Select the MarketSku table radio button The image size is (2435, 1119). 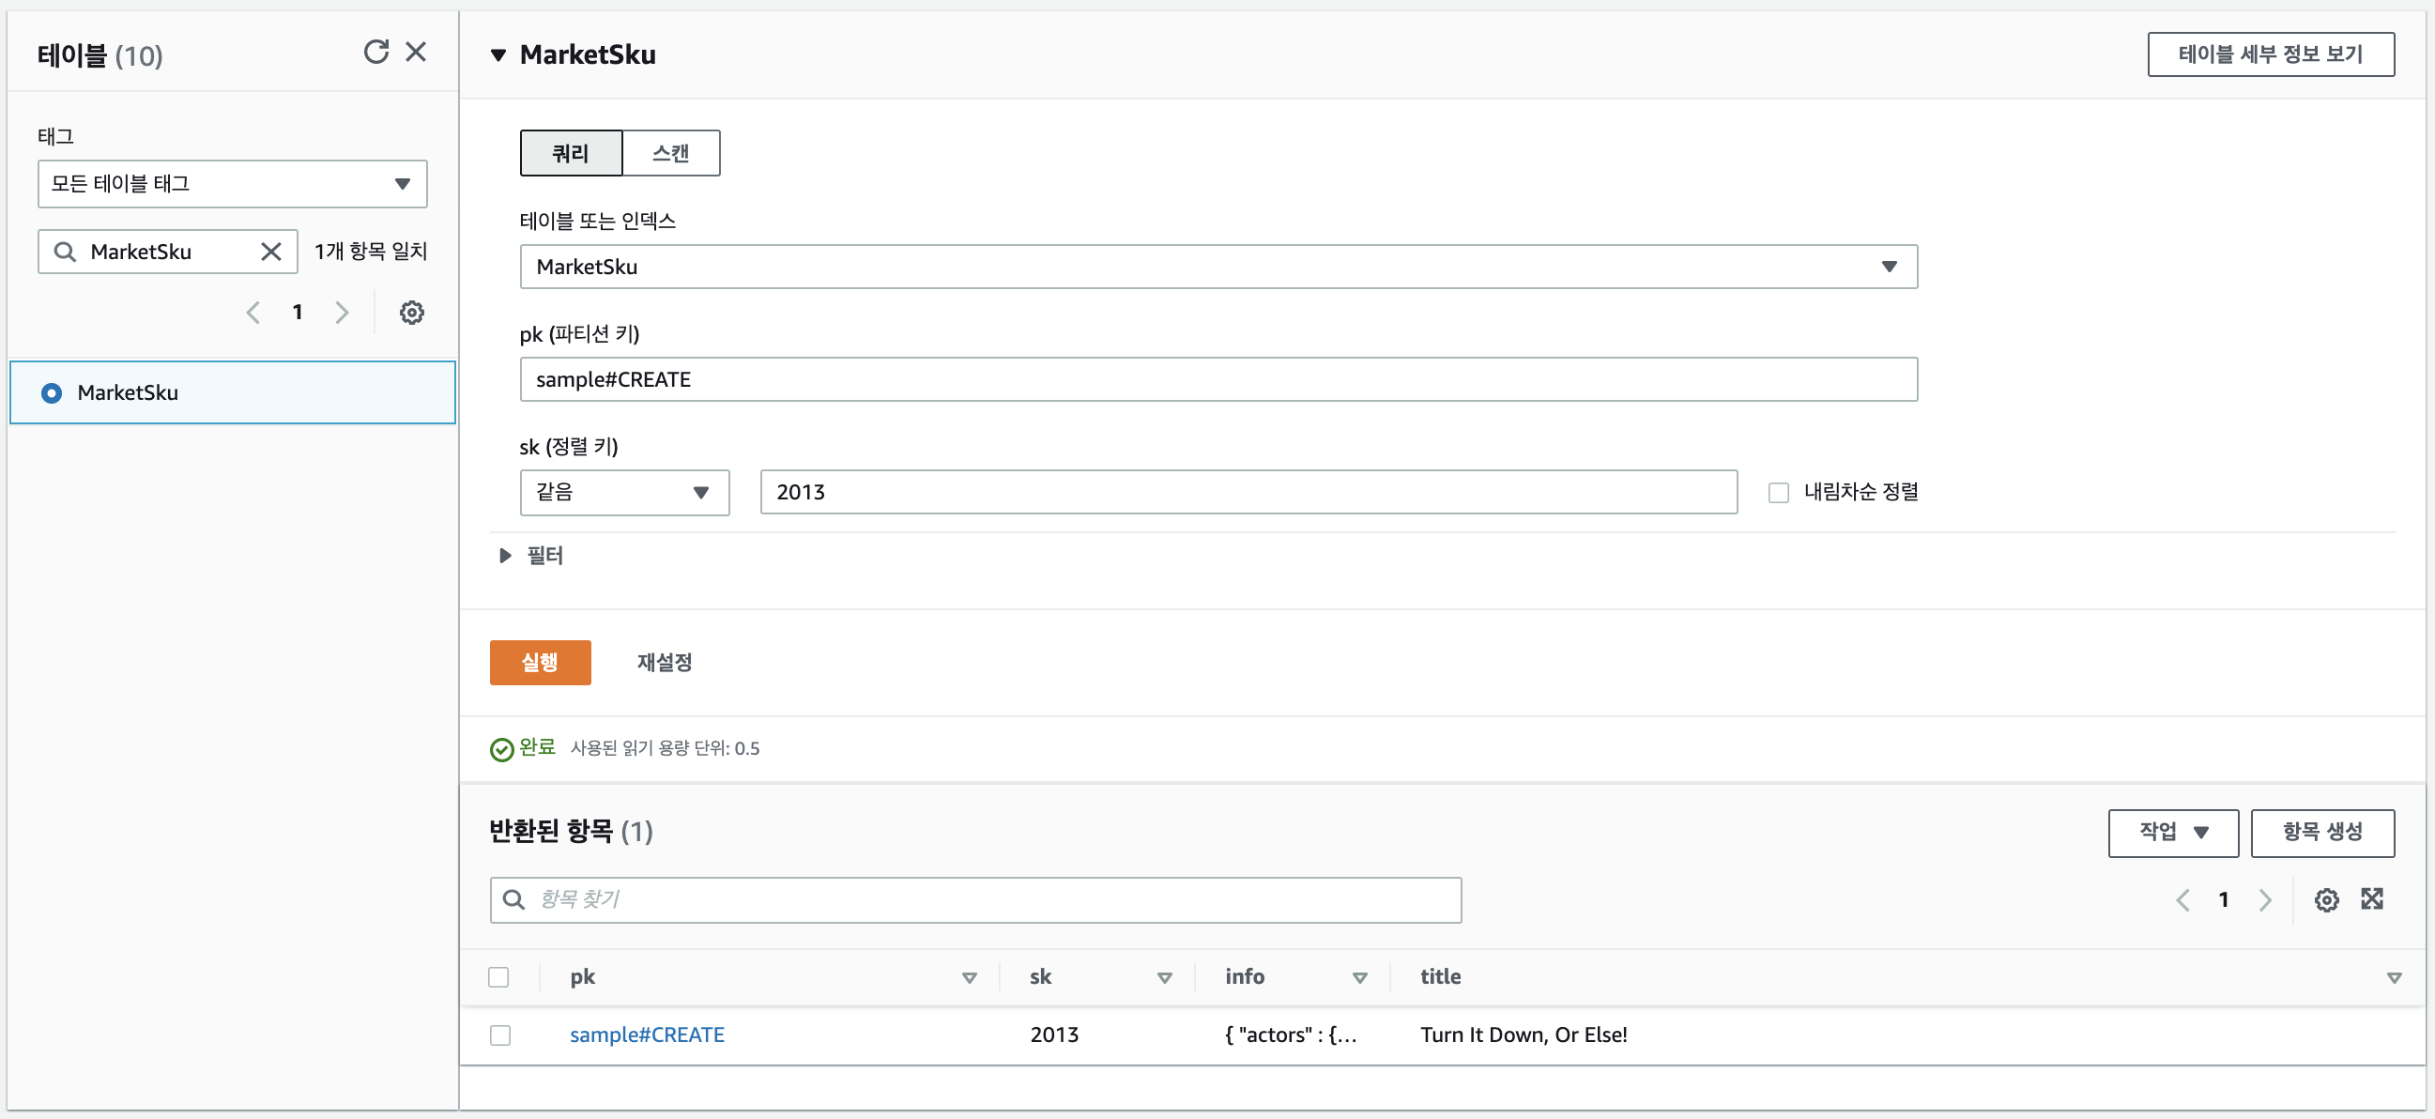(52, 392)
